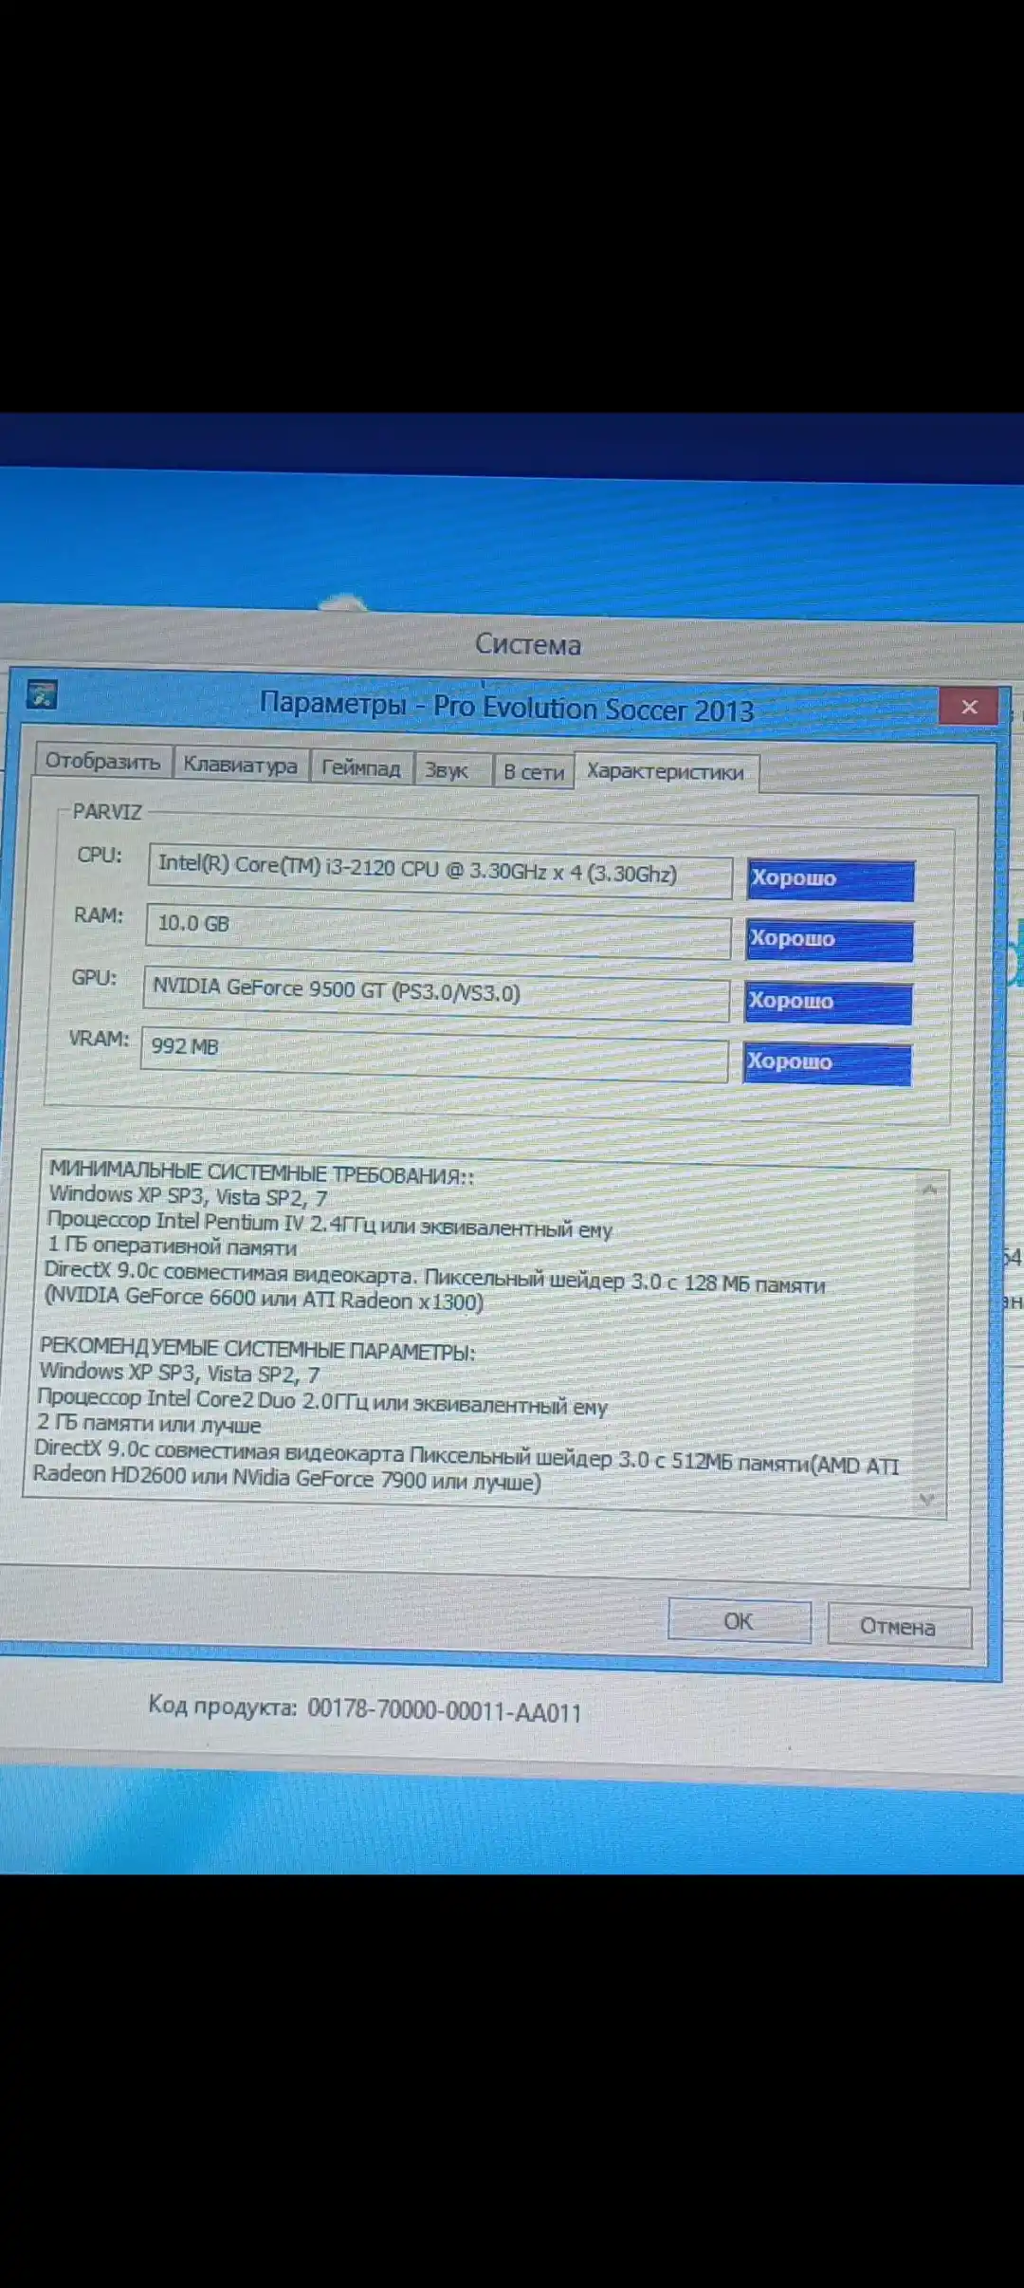The width and height of the screenshot is (1024, 2288).
Task: Click the Хорошо status next to GPU
Action: (x=829, y=1003)
